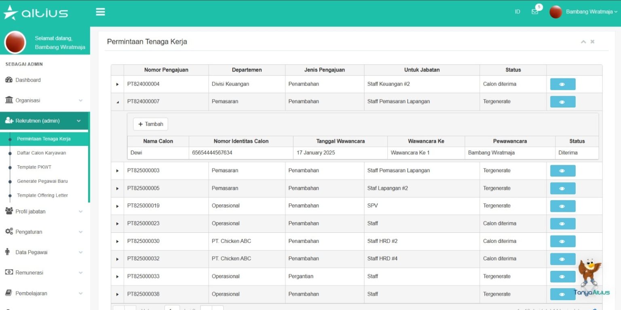Open Daftar Calon Karyawan submenu item
This screenshot has width=621, height=310.
pos(41,153)
